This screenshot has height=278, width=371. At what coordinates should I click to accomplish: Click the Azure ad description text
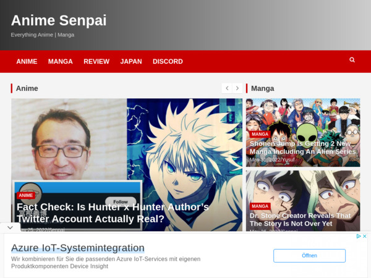pos(106,263)
